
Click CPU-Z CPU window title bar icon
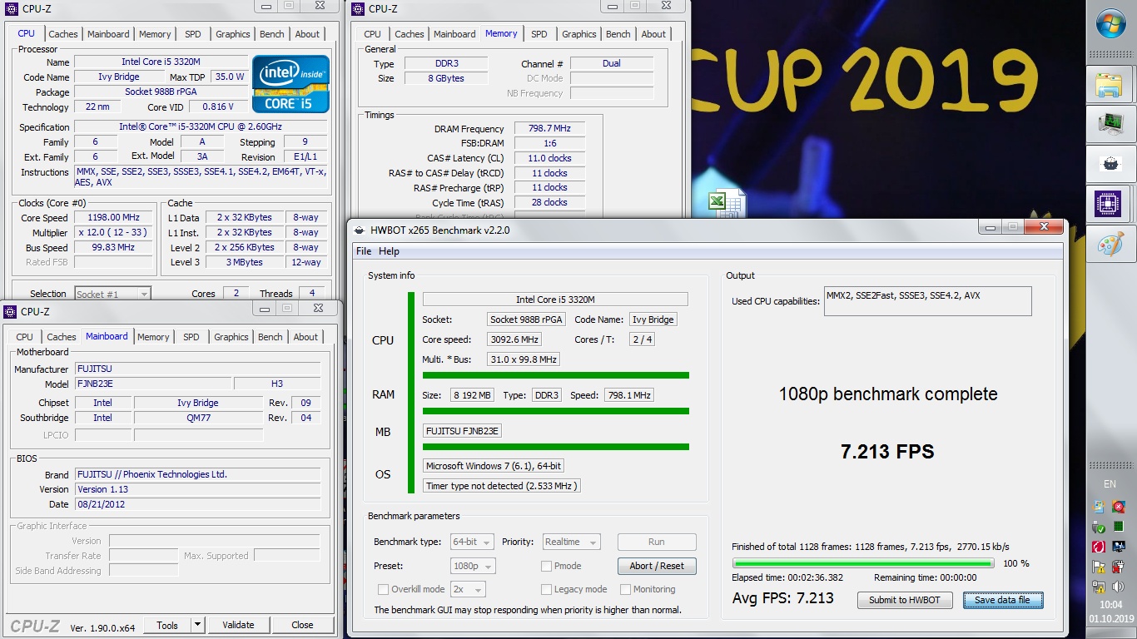[11, 9]
